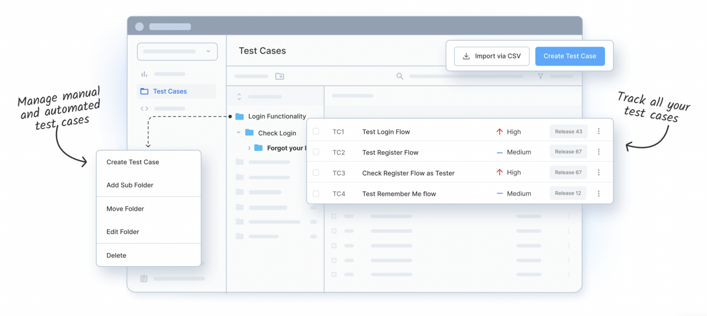Click the Create Test Case button

(x=570, y=56)
